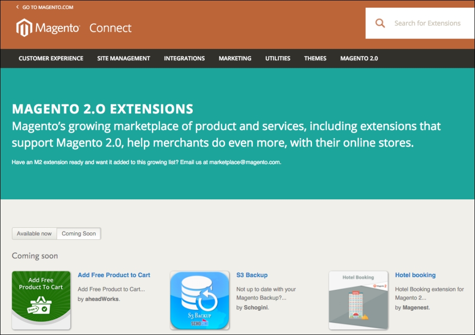475x335 pixels.
Task: Switch to the Available now tab
Action: [34, 233]
